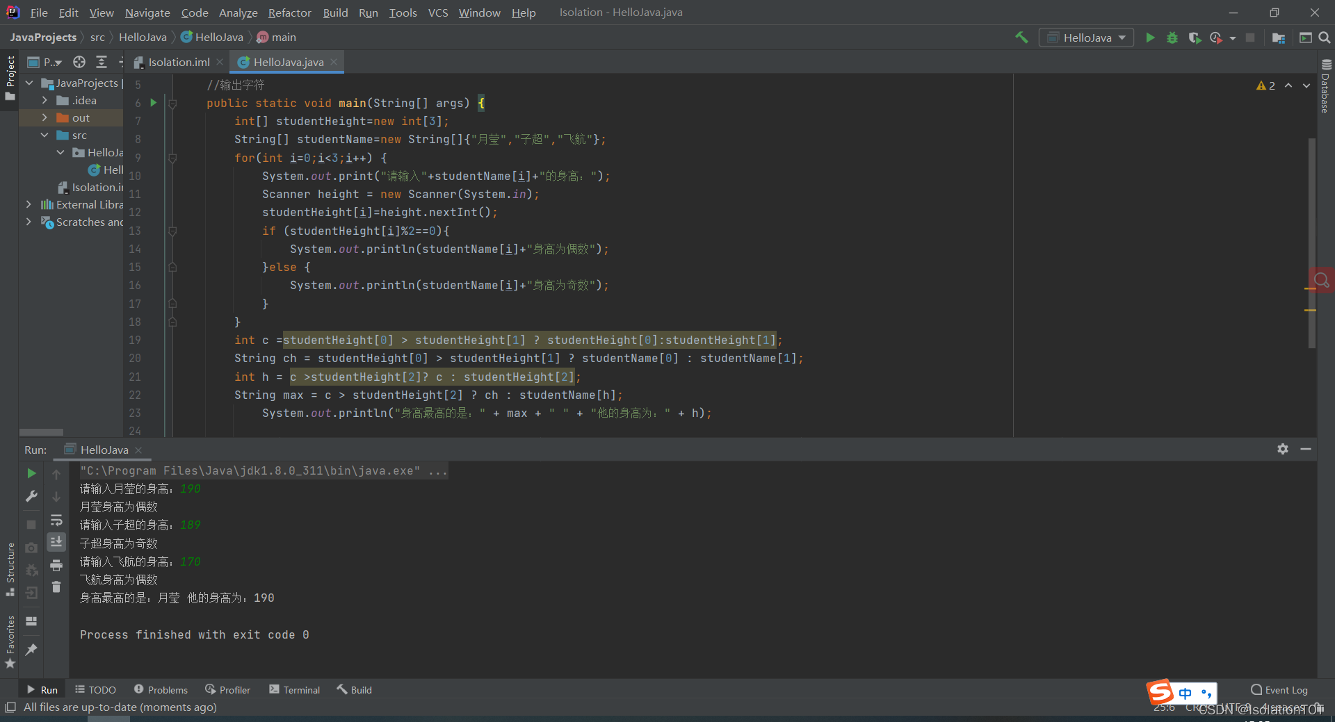Open the Event Log
Image resolution: width=1335 pixels, height=722 pixels.
[1279, 689]
